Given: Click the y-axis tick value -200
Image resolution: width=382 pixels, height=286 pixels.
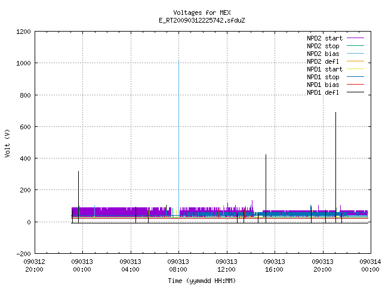Looking at the screenshot, I should click(x=23, y=254).
